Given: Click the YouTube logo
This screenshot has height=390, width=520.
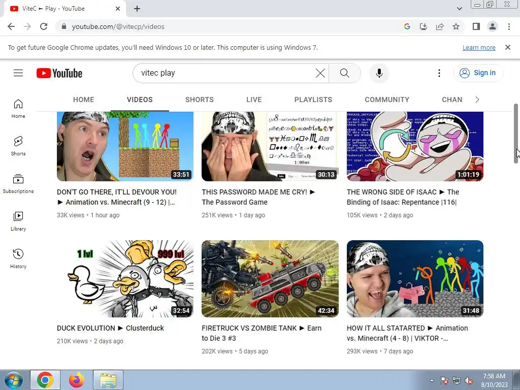Looking at the screenshot, I should [x=59, y=73].
